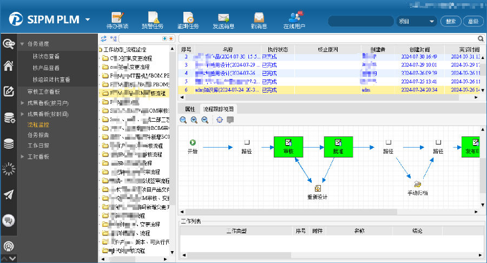View 在线用户 online users
The image size is (487, 263).
click(294, 20)
